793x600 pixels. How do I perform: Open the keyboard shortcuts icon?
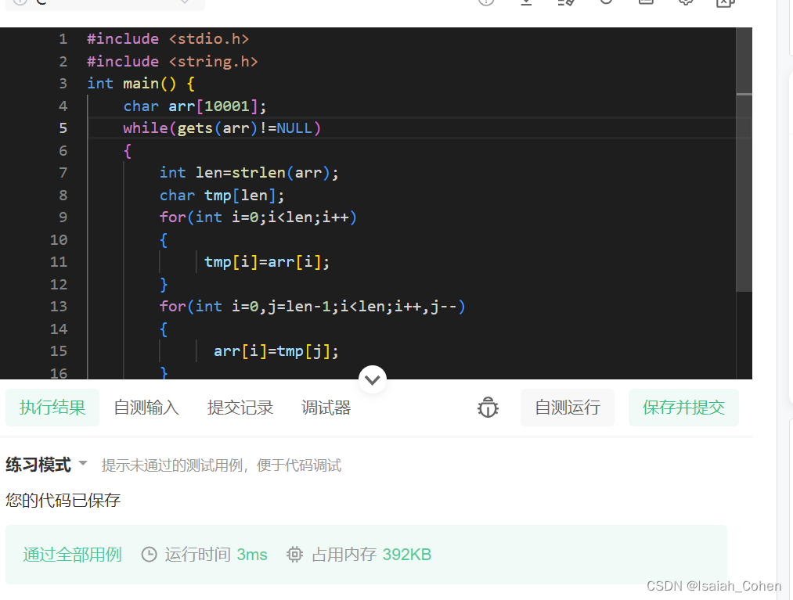pyautogui.click(x=646, y=4)
